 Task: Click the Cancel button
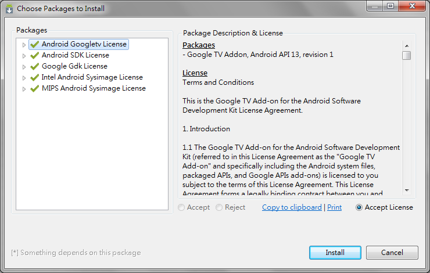click(x=392, y=253)
